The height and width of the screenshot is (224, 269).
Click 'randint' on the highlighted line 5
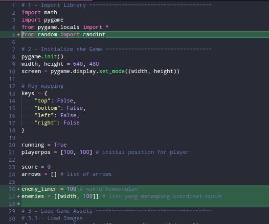tap(94, 34)
